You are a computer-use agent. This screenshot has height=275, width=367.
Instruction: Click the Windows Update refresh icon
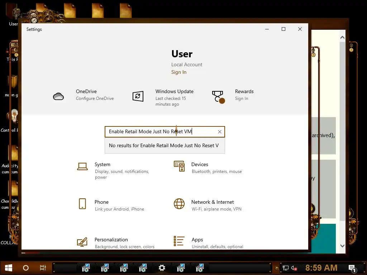point(138,96)
